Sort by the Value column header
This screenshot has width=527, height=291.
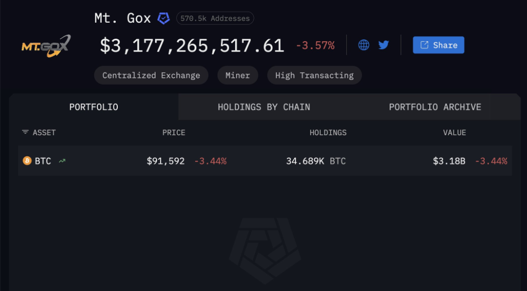(x=454, y=133)
